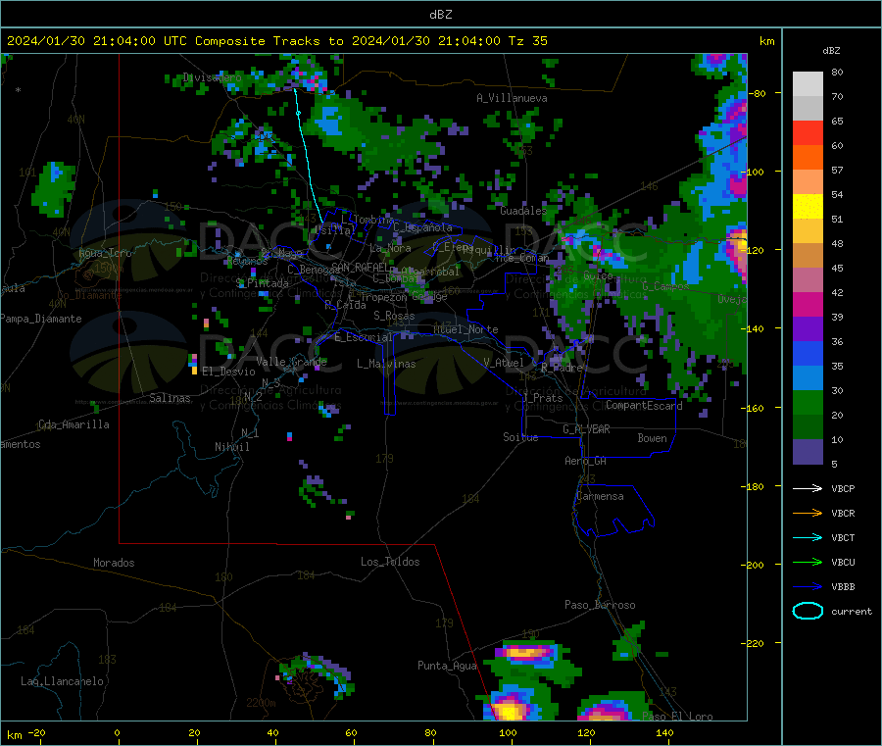Click the cyan storm track line start point
This screenshot has height=746, width=882.
[x=295, y=89]
